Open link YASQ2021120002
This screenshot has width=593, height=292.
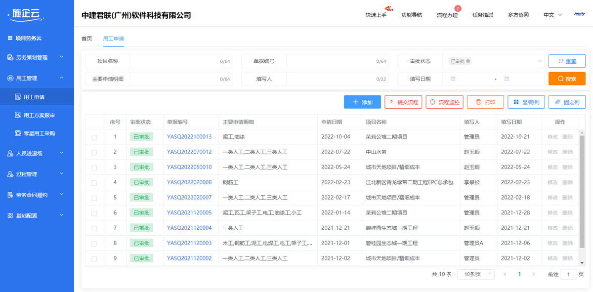(189, 258)
